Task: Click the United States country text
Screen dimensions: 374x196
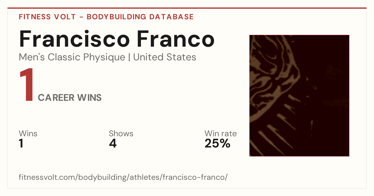Action: (x=165, y=57)
